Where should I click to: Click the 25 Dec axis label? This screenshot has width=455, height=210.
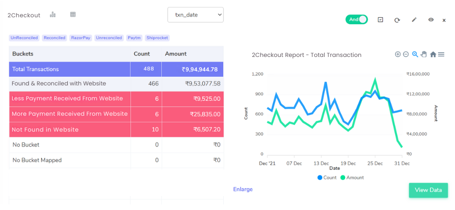[375, 164]
